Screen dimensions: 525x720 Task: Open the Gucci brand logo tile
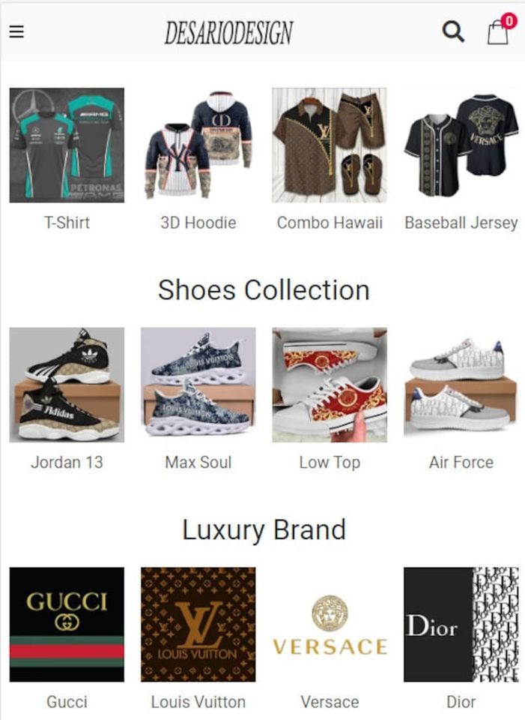tap(67, 625)
